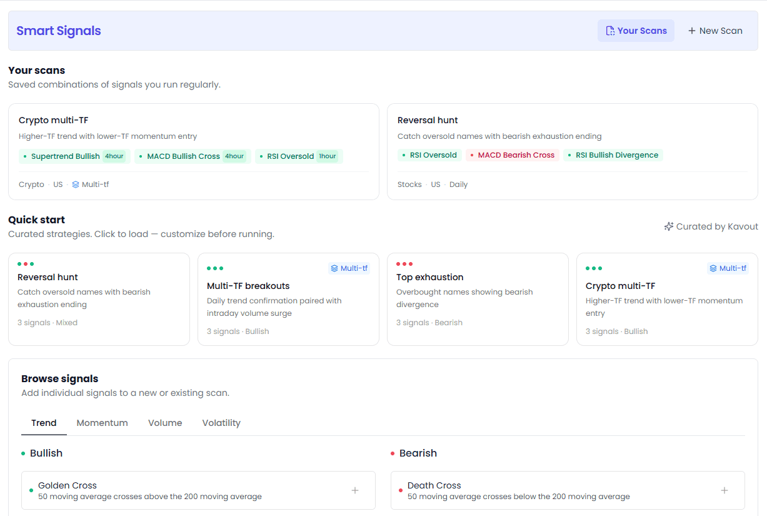Load the Multi-TF breakouts strategy card
This screenshot has width=767, height=516.
point(288,299)
